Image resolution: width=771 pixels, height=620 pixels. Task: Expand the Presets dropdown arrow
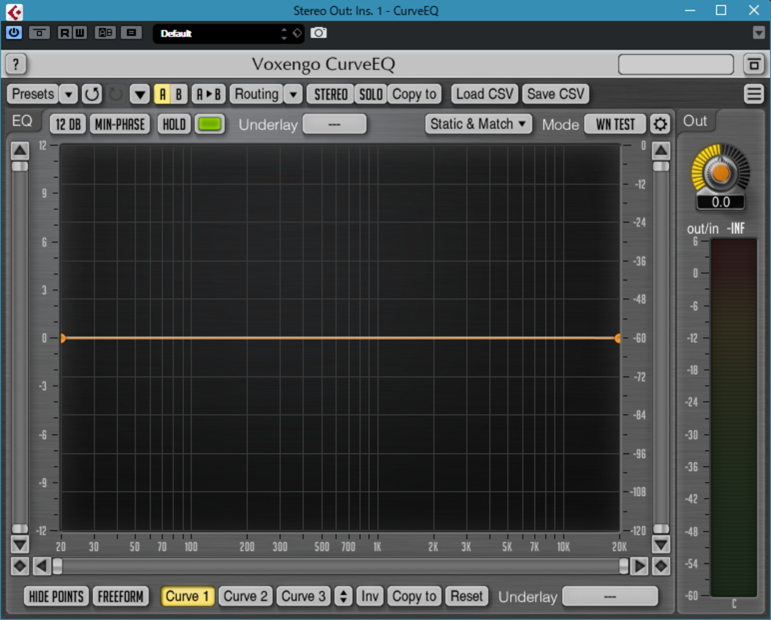point(69,94)
